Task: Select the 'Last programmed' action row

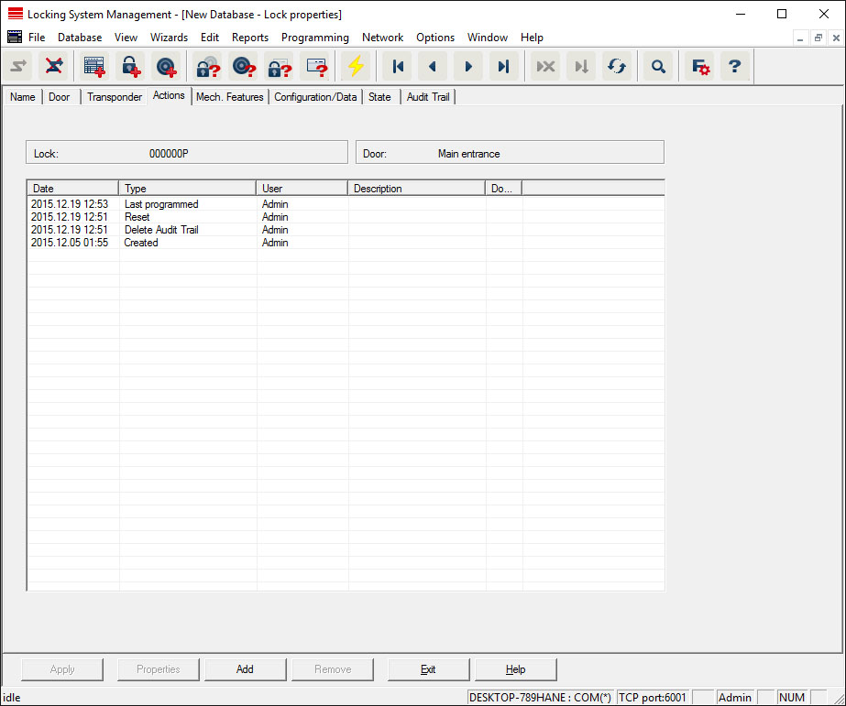Action: coord(160,204)
